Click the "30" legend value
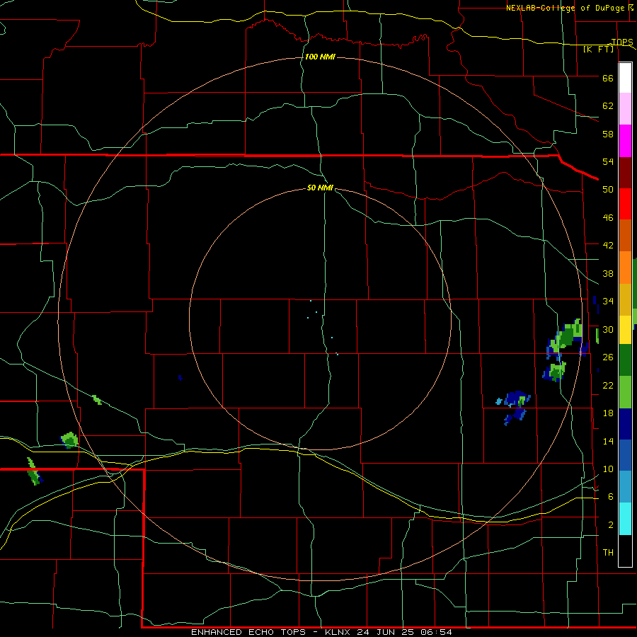The height and width of the screenshot is (637, 637). click(608, 329)
